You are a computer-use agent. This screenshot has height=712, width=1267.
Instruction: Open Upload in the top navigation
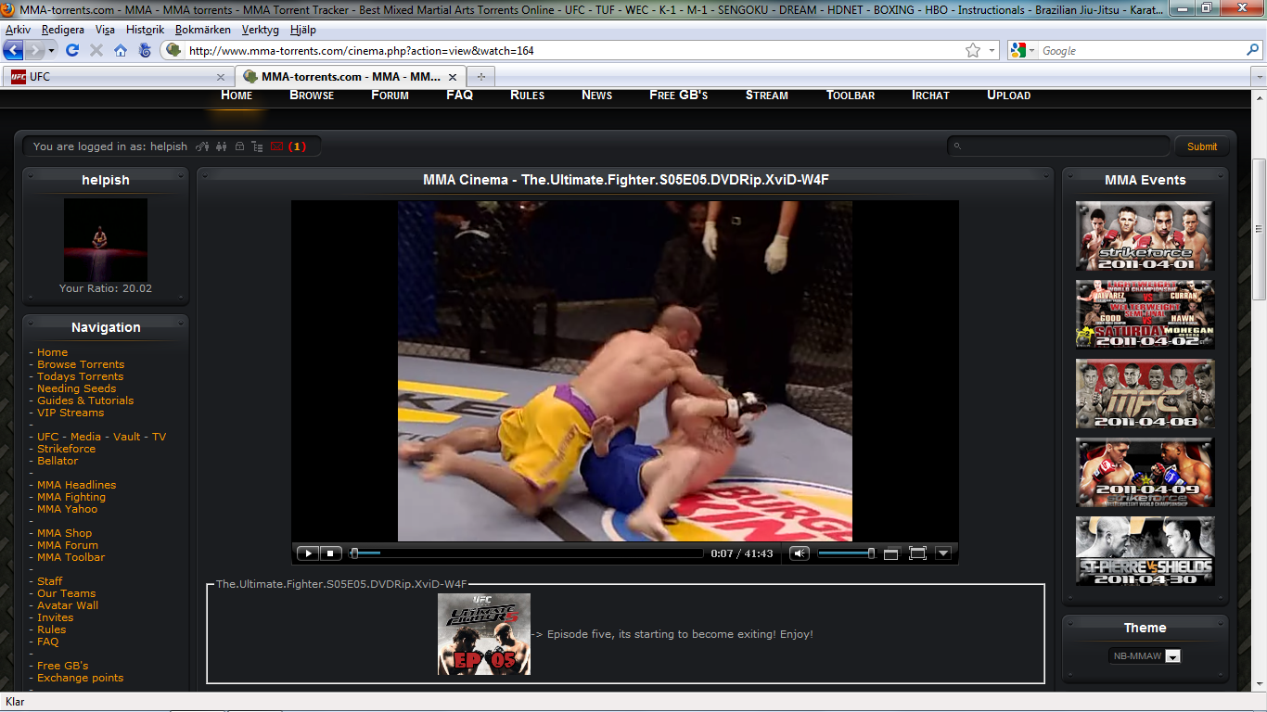1008,95
